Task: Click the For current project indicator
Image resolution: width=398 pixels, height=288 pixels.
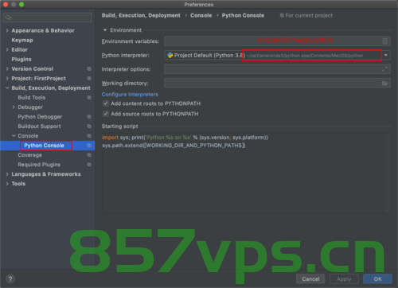Action: (306, 16)
